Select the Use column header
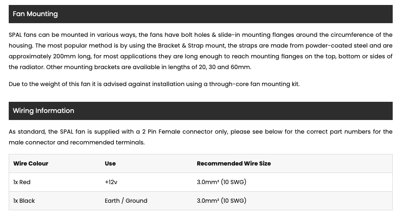The image size is (401, 216). click(110, 163)
